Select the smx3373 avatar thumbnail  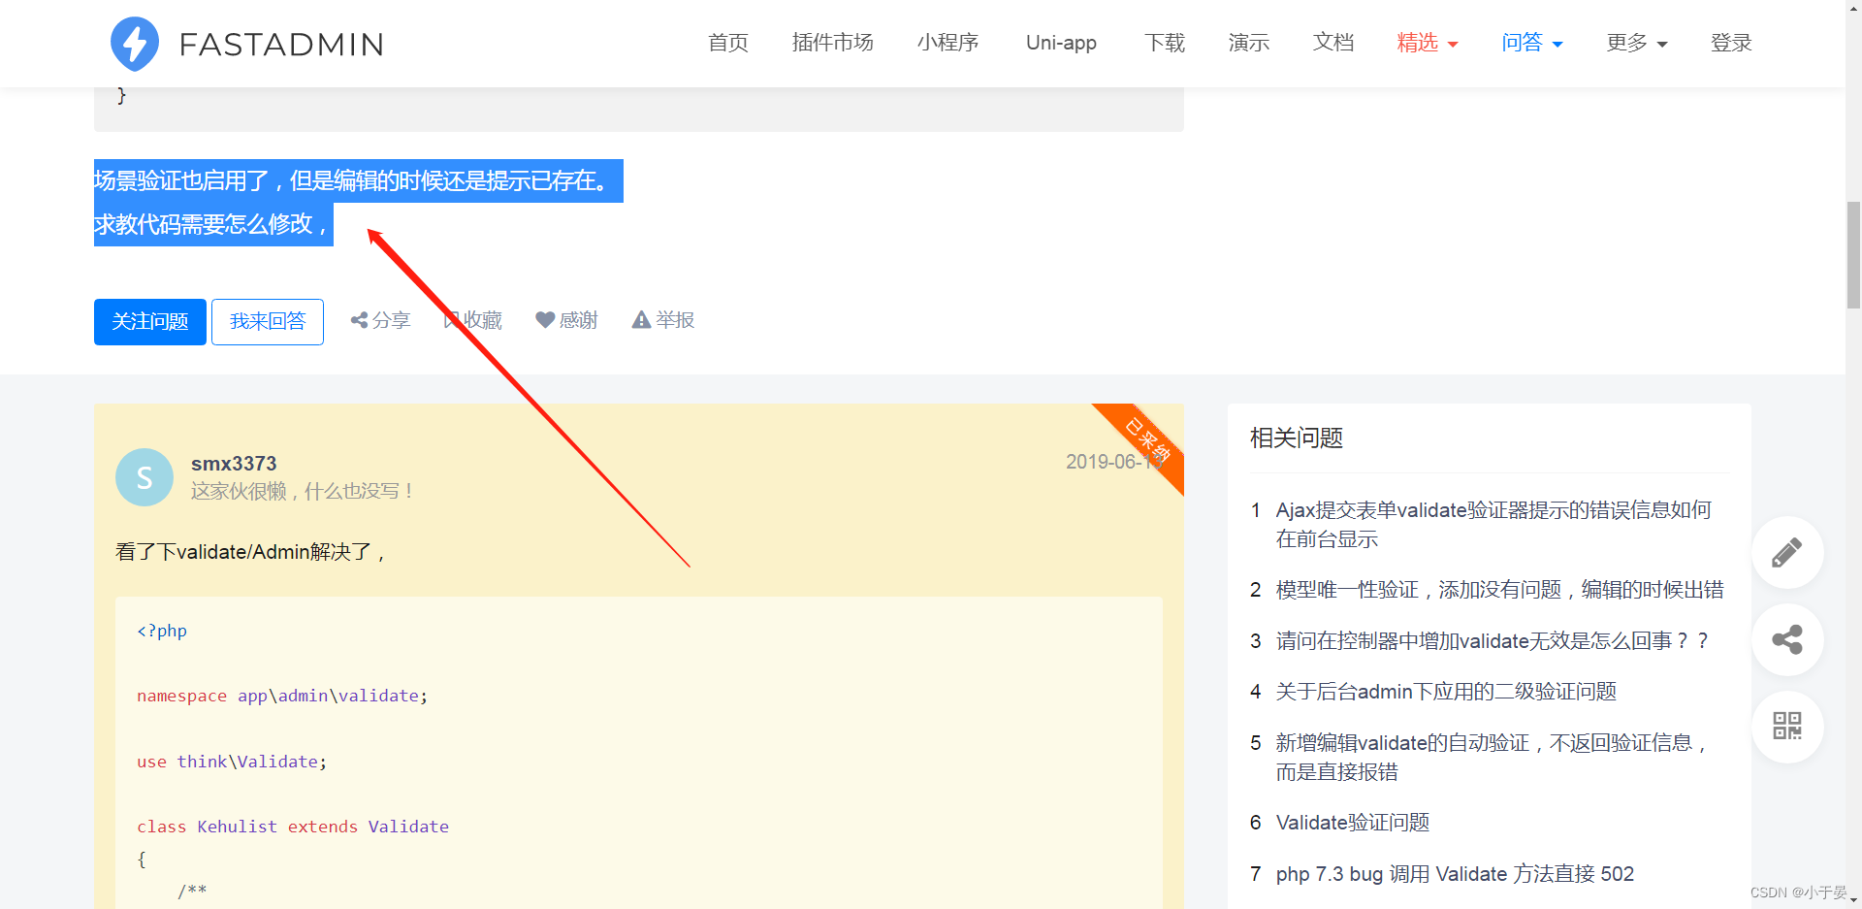144,476
